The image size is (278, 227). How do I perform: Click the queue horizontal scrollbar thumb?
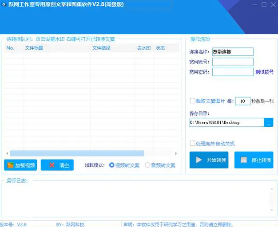(77, 153)
